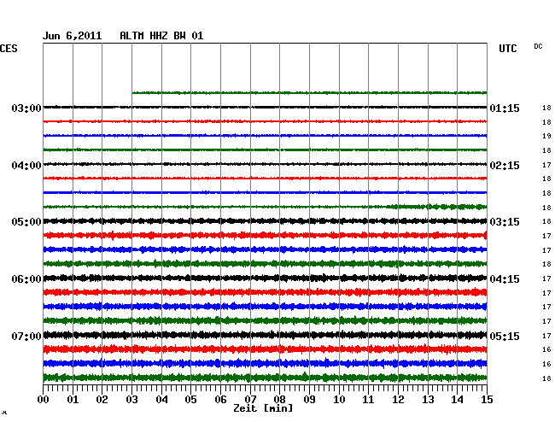Click the '07' minute axis label
Screen dimensions: 555x422
point(250,399)
